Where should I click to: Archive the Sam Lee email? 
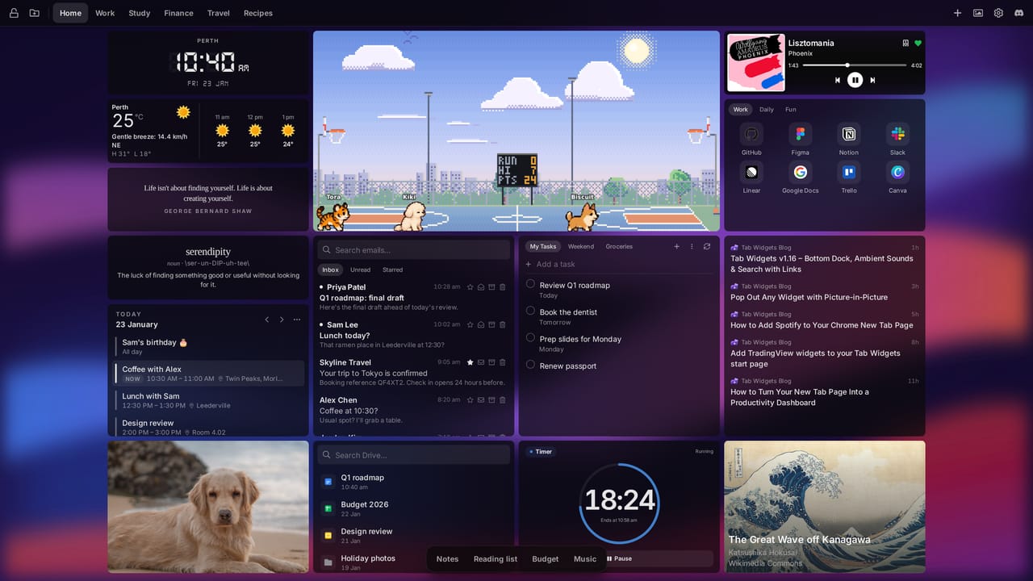click(491, 324)
